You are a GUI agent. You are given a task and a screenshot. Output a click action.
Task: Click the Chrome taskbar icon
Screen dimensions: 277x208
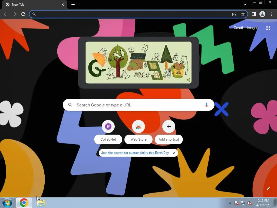point(24,203)
